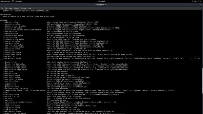Click the --expose value option
This screenshot has width=203, height=114.
[10, 83]
